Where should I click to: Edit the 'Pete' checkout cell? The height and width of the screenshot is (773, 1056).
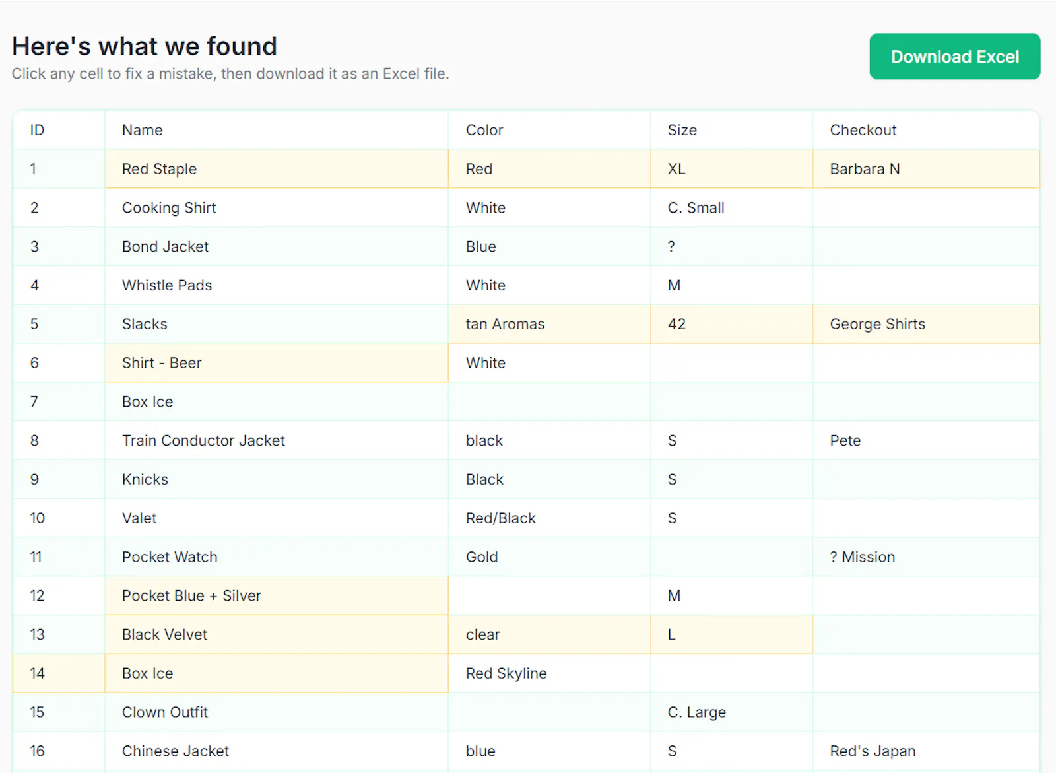click(926, 441)
